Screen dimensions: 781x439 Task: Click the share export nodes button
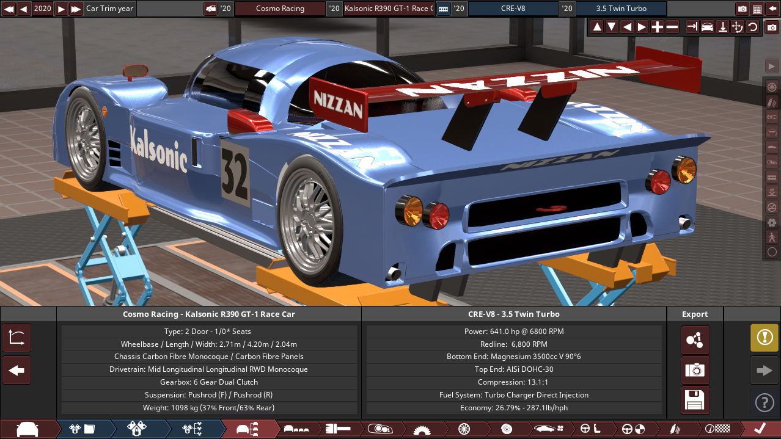point(695,340)
